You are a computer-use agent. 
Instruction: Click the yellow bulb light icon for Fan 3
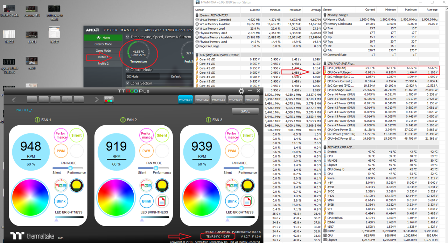(x=248, y=185)
